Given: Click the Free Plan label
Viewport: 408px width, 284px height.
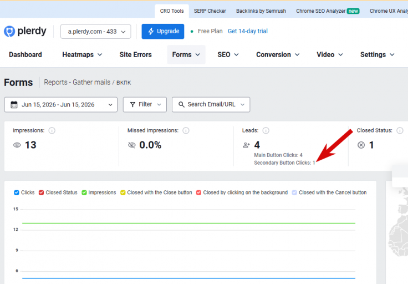Looking at the screenshot, I should pos(210,31).
